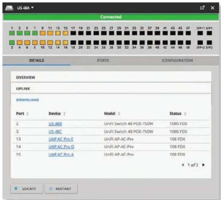The height and width of the screenshot is (200, 221).
Task: Switch to the Details tab
Action: click(36, 60)
